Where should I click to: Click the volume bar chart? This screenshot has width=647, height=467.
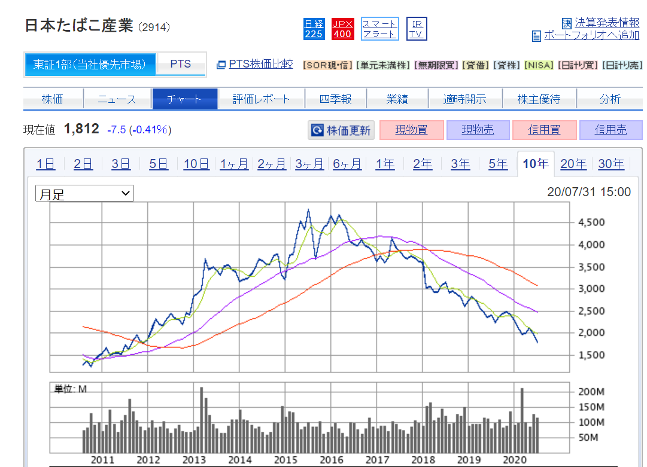point(309,418)
